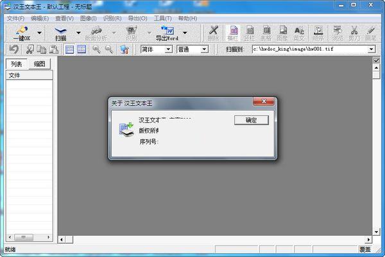
Task: Click the file list scrollbar thumb
Action: coord(24,237)
